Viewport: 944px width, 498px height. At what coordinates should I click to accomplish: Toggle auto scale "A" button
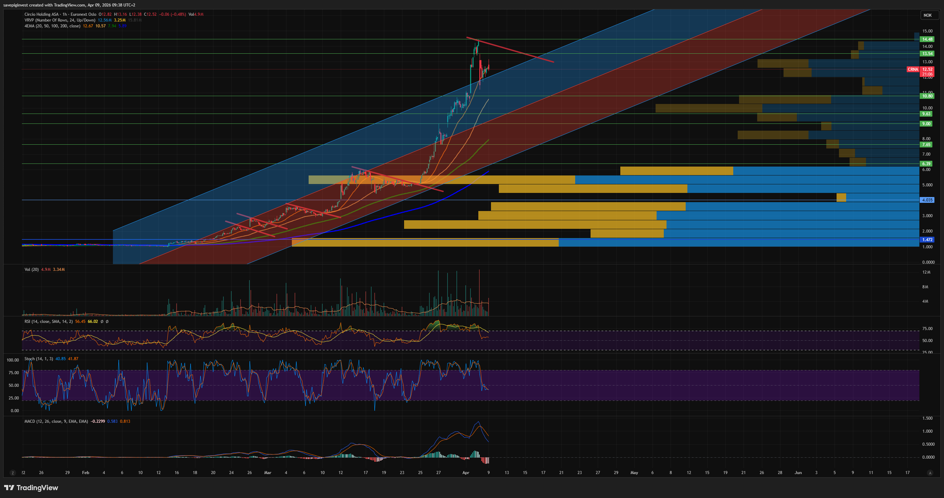930,473
